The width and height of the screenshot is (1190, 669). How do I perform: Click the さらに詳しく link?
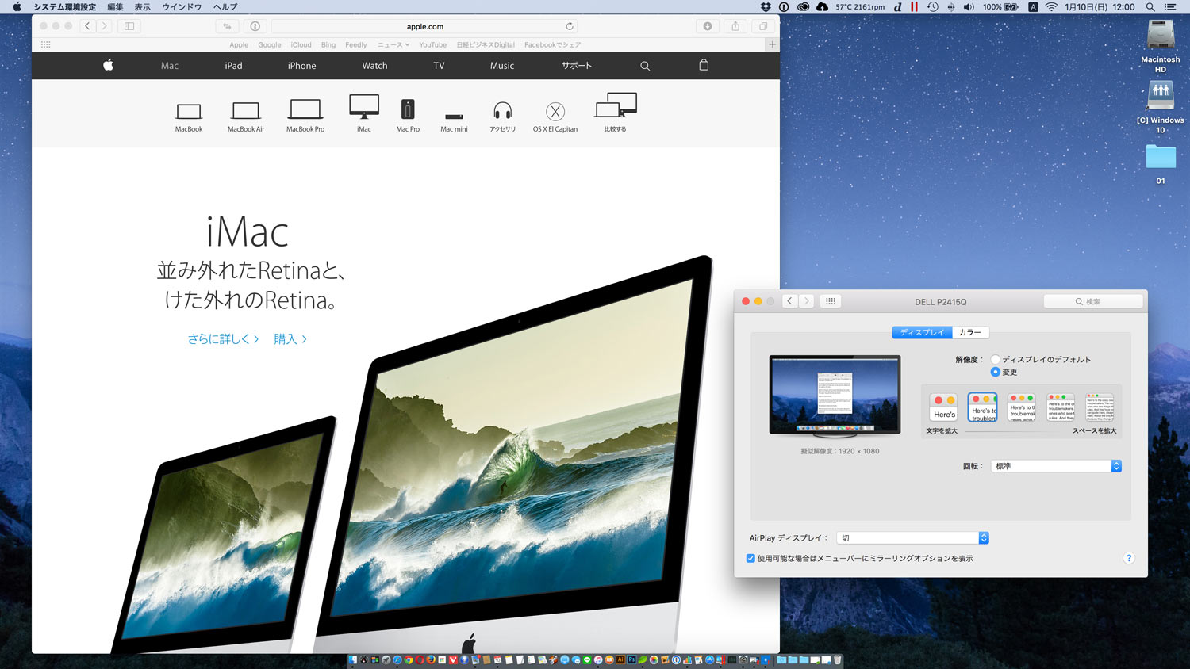coord(223,339)
